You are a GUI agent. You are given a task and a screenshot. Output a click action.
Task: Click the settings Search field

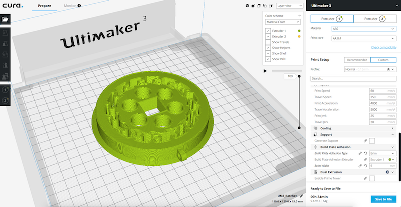tap(353, 79)
